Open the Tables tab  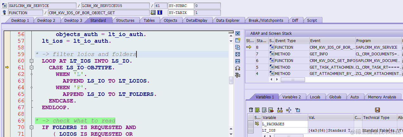click(149, 20)
